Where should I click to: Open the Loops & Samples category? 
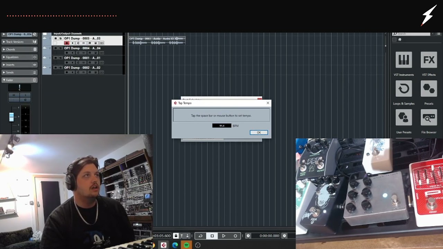(404, 89)
